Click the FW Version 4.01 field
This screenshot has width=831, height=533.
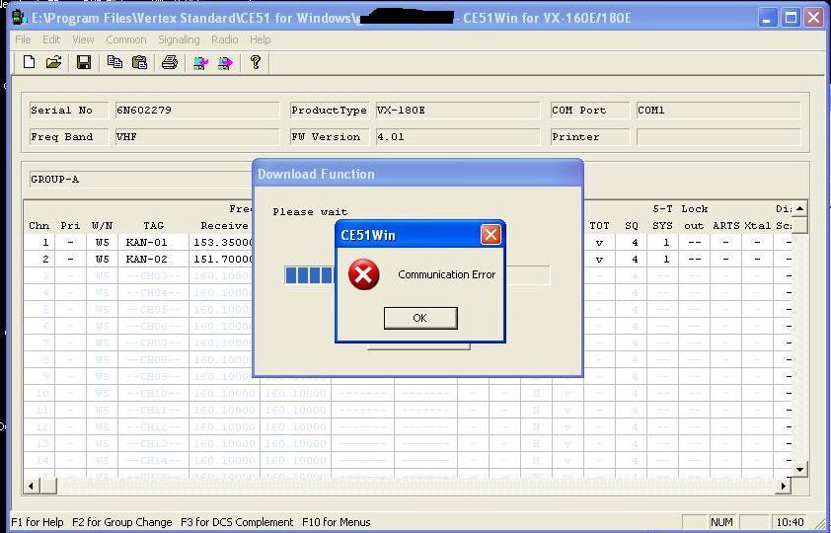[x=458, y=136]
